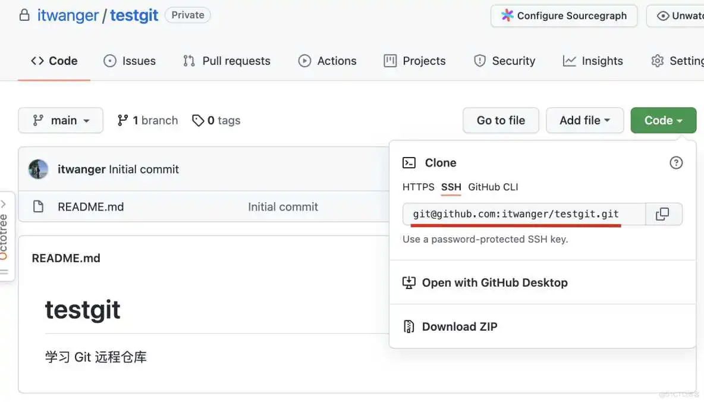Click the tag icon next to 0 tags
The image size is (704, 402).
[x=199, y=120]
